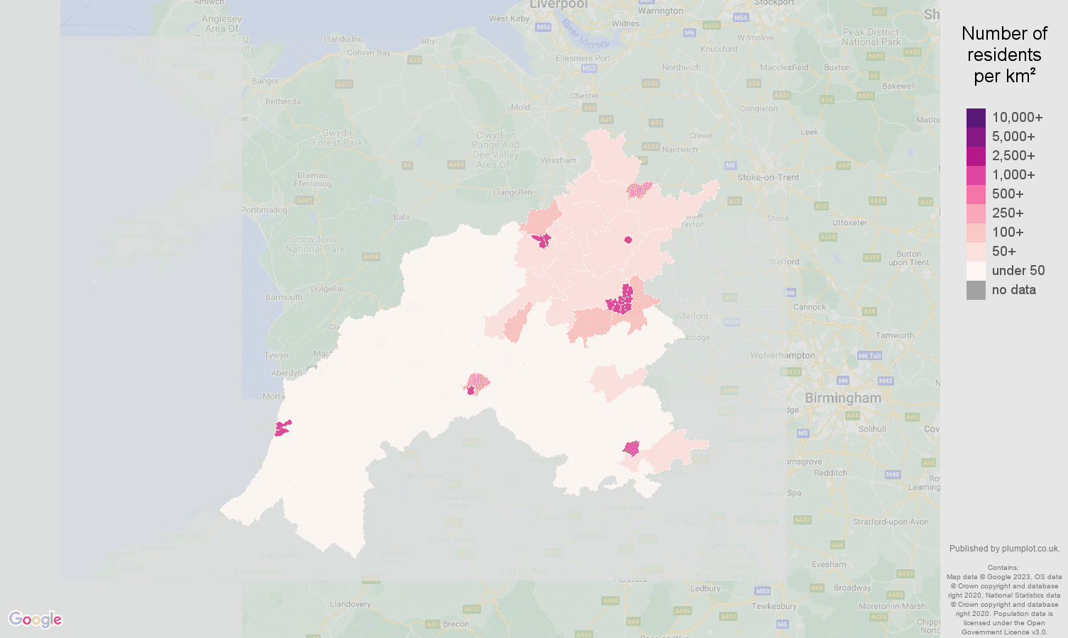This screenshot has height=638, width=1068.
Task: Click the under 50 legend swatch
Action: coord(976,271)
